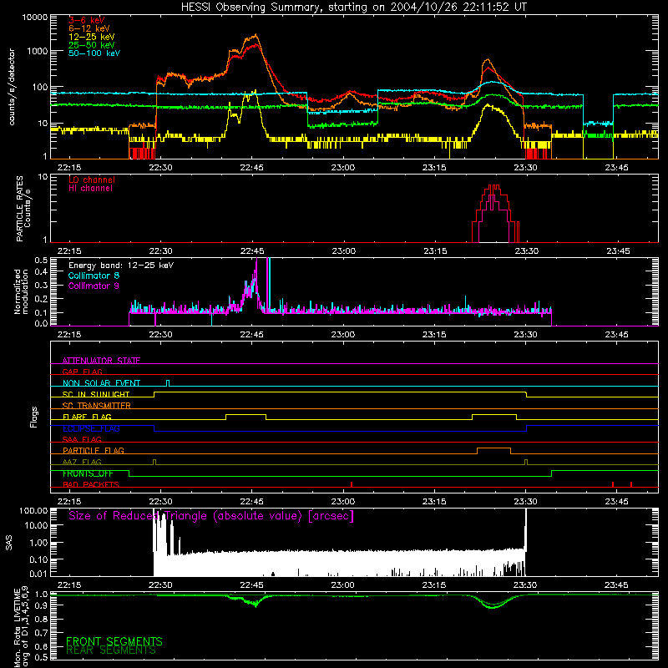Click the Energy band: 12-25 keV label
This screenshot has height=668, width=668.
coord(121,266)
